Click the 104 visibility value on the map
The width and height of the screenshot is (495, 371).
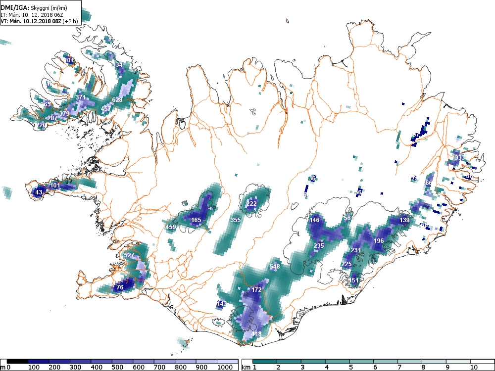click(x=69, y=60)
